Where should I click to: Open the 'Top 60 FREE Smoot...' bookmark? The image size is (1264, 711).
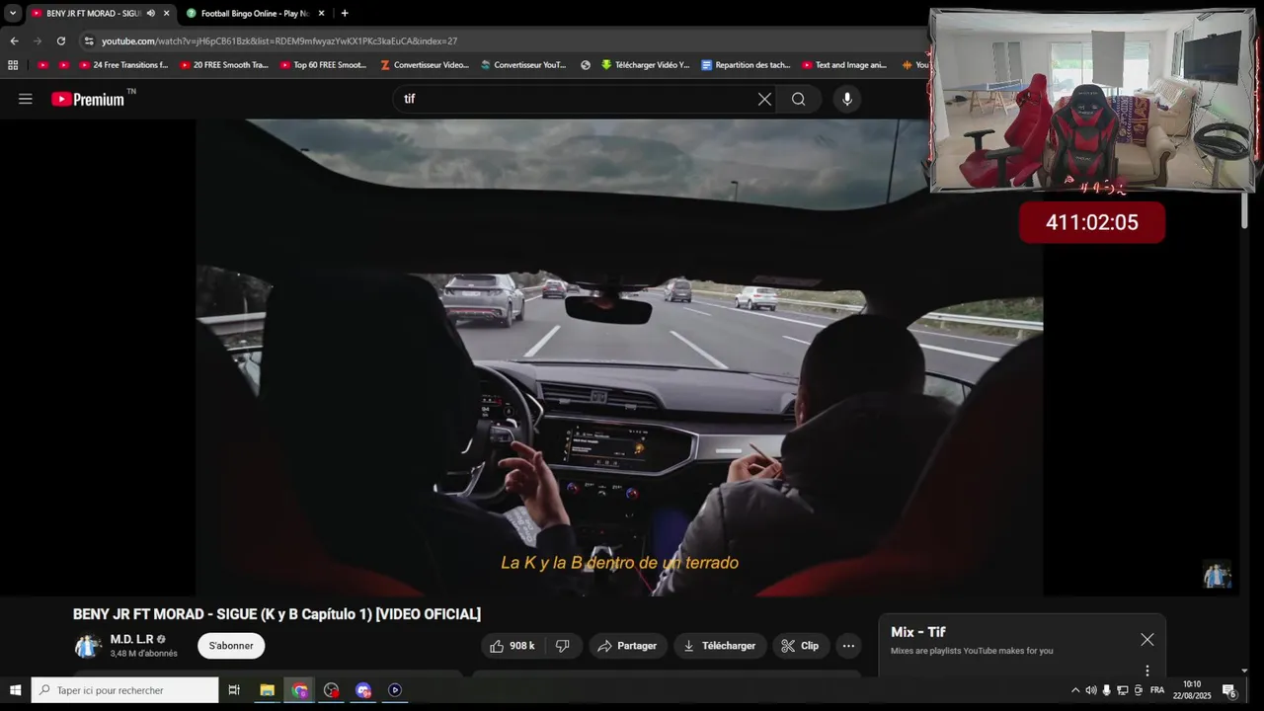(324, 65)
